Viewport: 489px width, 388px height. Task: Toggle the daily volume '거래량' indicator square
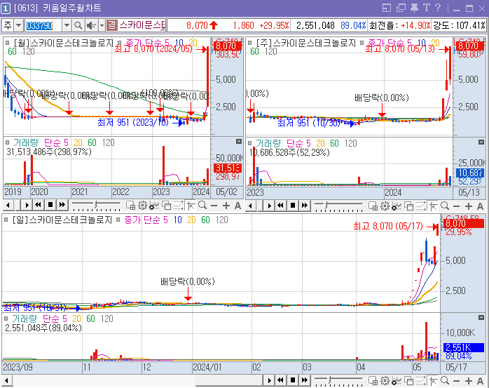pyautogui.click(x=6, y=319)
